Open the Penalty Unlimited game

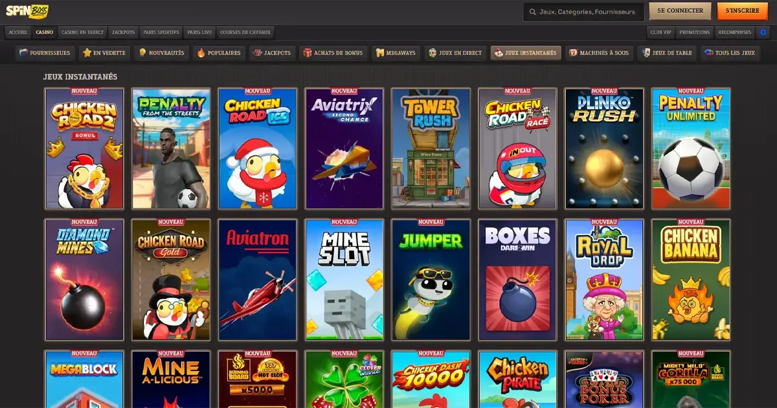point(692,149)
